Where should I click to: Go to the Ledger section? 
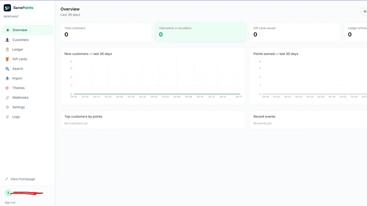pos(28,49)
